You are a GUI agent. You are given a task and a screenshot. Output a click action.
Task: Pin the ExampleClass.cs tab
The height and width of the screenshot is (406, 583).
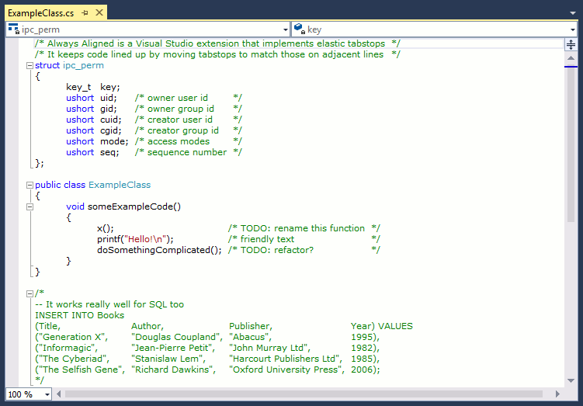(85, 13)
